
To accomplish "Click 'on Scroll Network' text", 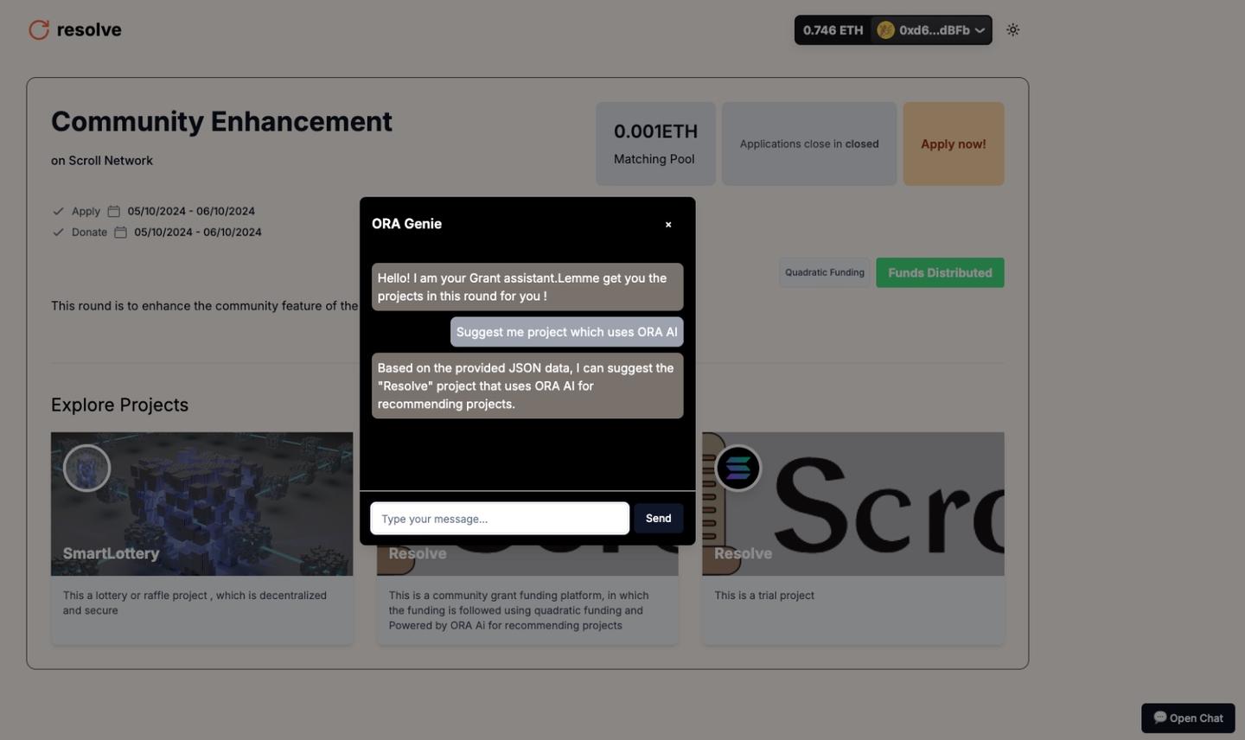I will [x=102, y=161].
